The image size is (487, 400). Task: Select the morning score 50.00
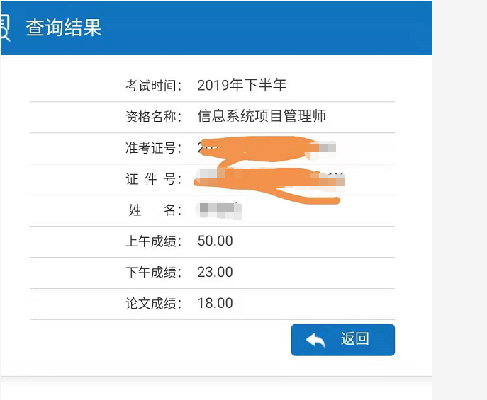(x=215, y=241)
